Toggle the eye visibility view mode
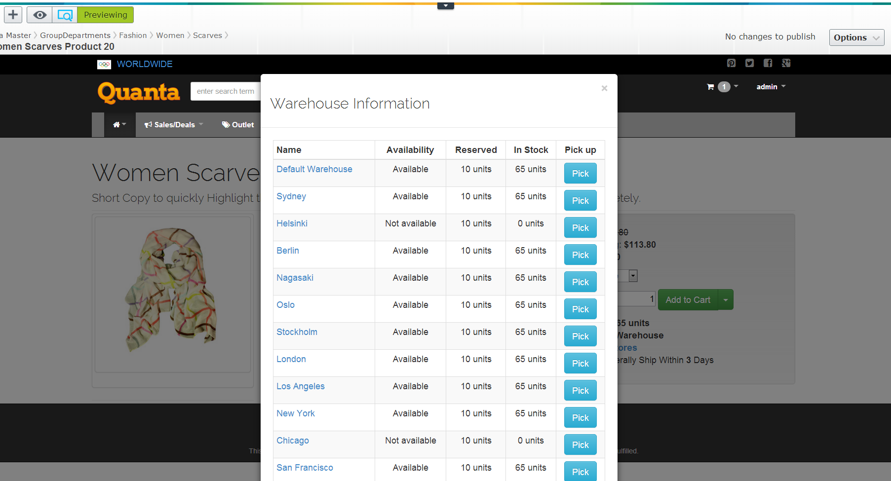This screenshot has width=891, height=481. (x=39, y=15)
